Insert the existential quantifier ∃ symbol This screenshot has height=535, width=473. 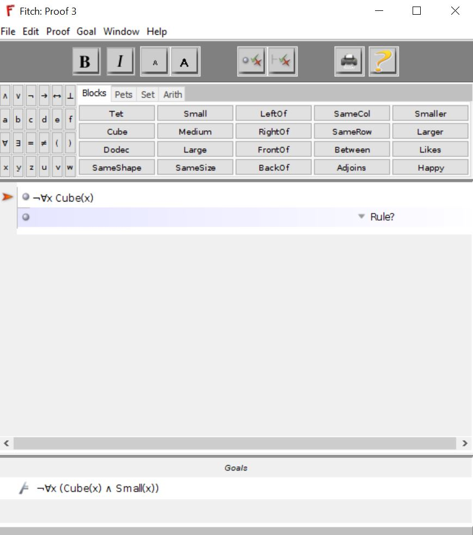(18, 143)
